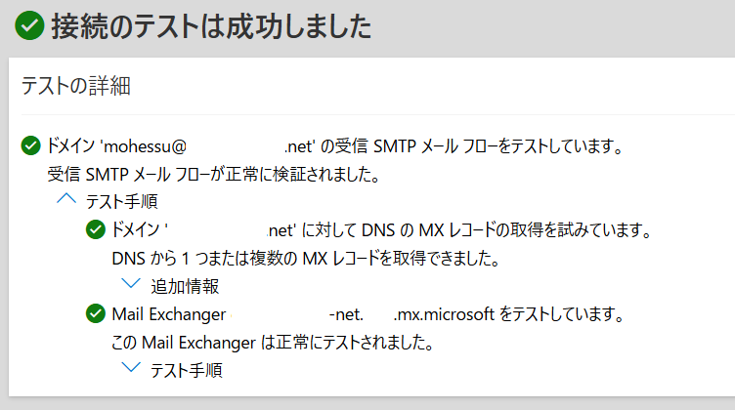The height and width of the screenshot is (410, 735).
Task: Click 受信 SMTP メール フローが正常に検証されました message
Action: pyautogui.click(x=213, y=174)
